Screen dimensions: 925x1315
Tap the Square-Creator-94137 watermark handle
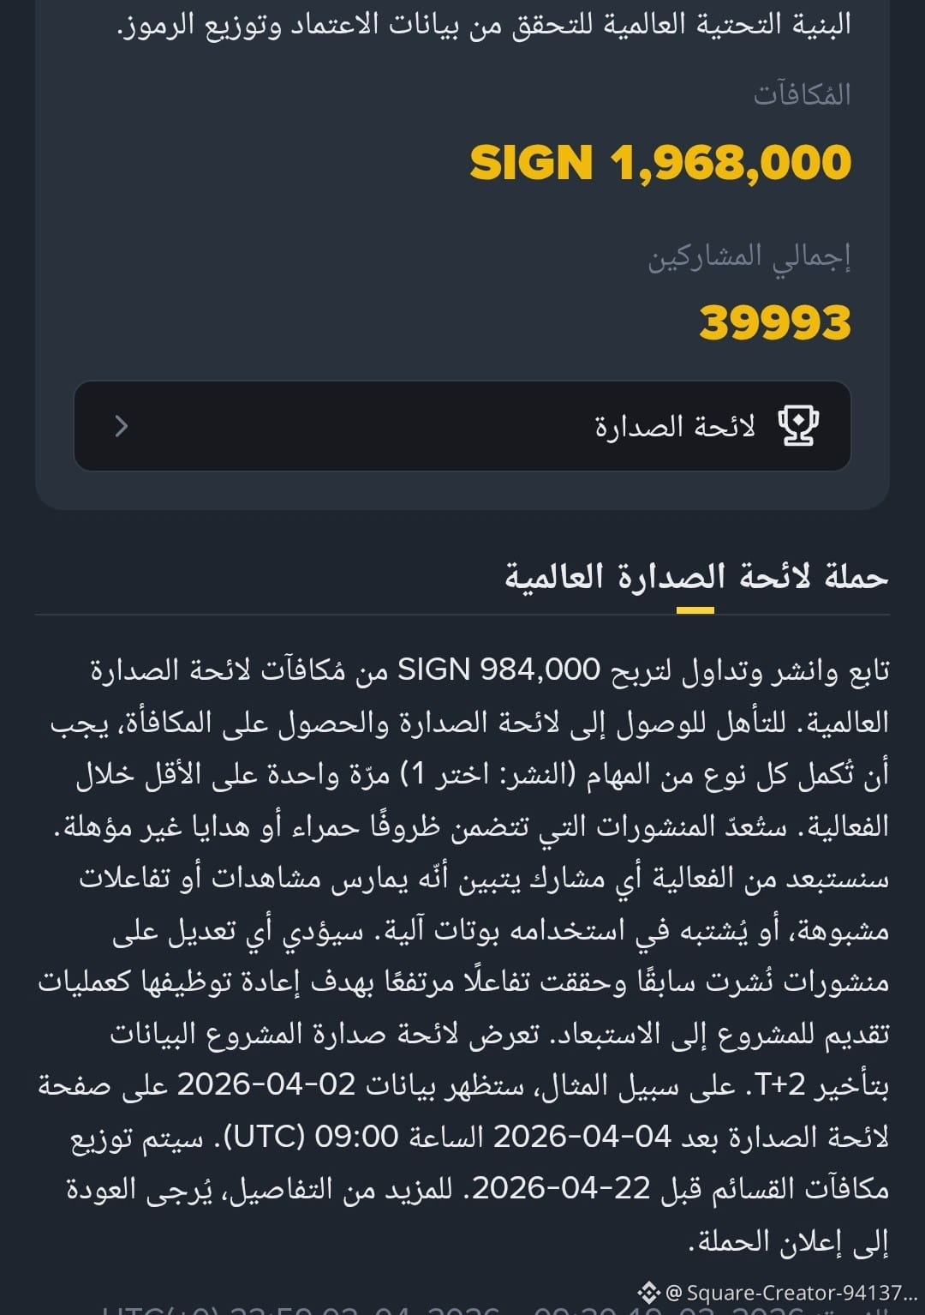[792, 1292]
